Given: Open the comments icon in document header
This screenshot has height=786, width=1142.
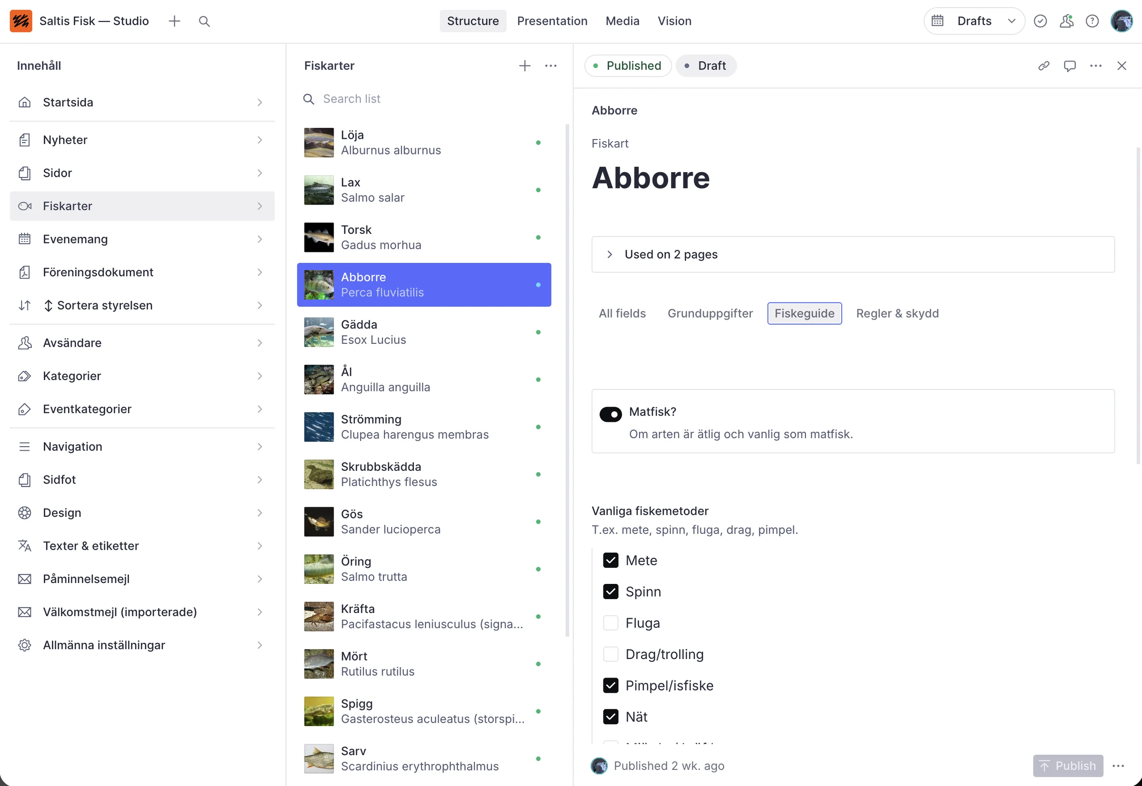Looking at the screenshot, I should point(1070,66).
